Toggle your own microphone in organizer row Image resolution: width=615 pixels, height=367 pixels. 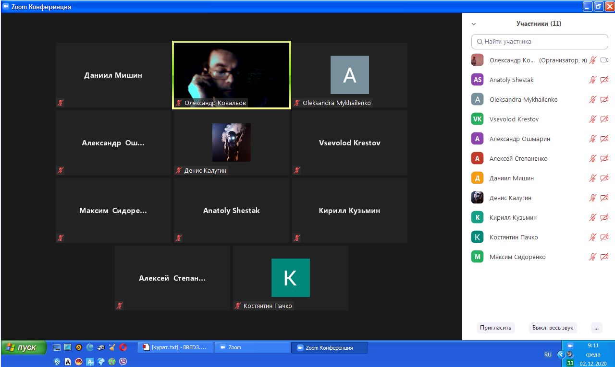(593, 60)
